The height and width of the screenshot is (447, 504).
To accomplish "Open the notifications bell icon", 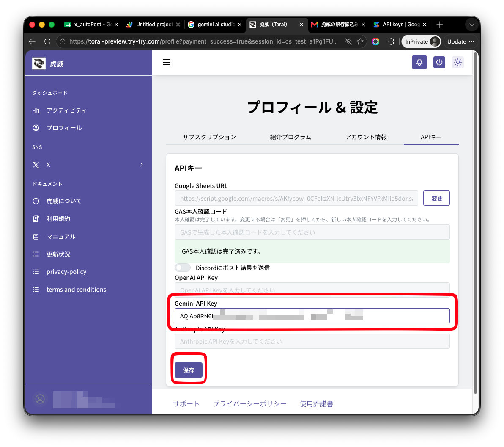I will 419,62.
